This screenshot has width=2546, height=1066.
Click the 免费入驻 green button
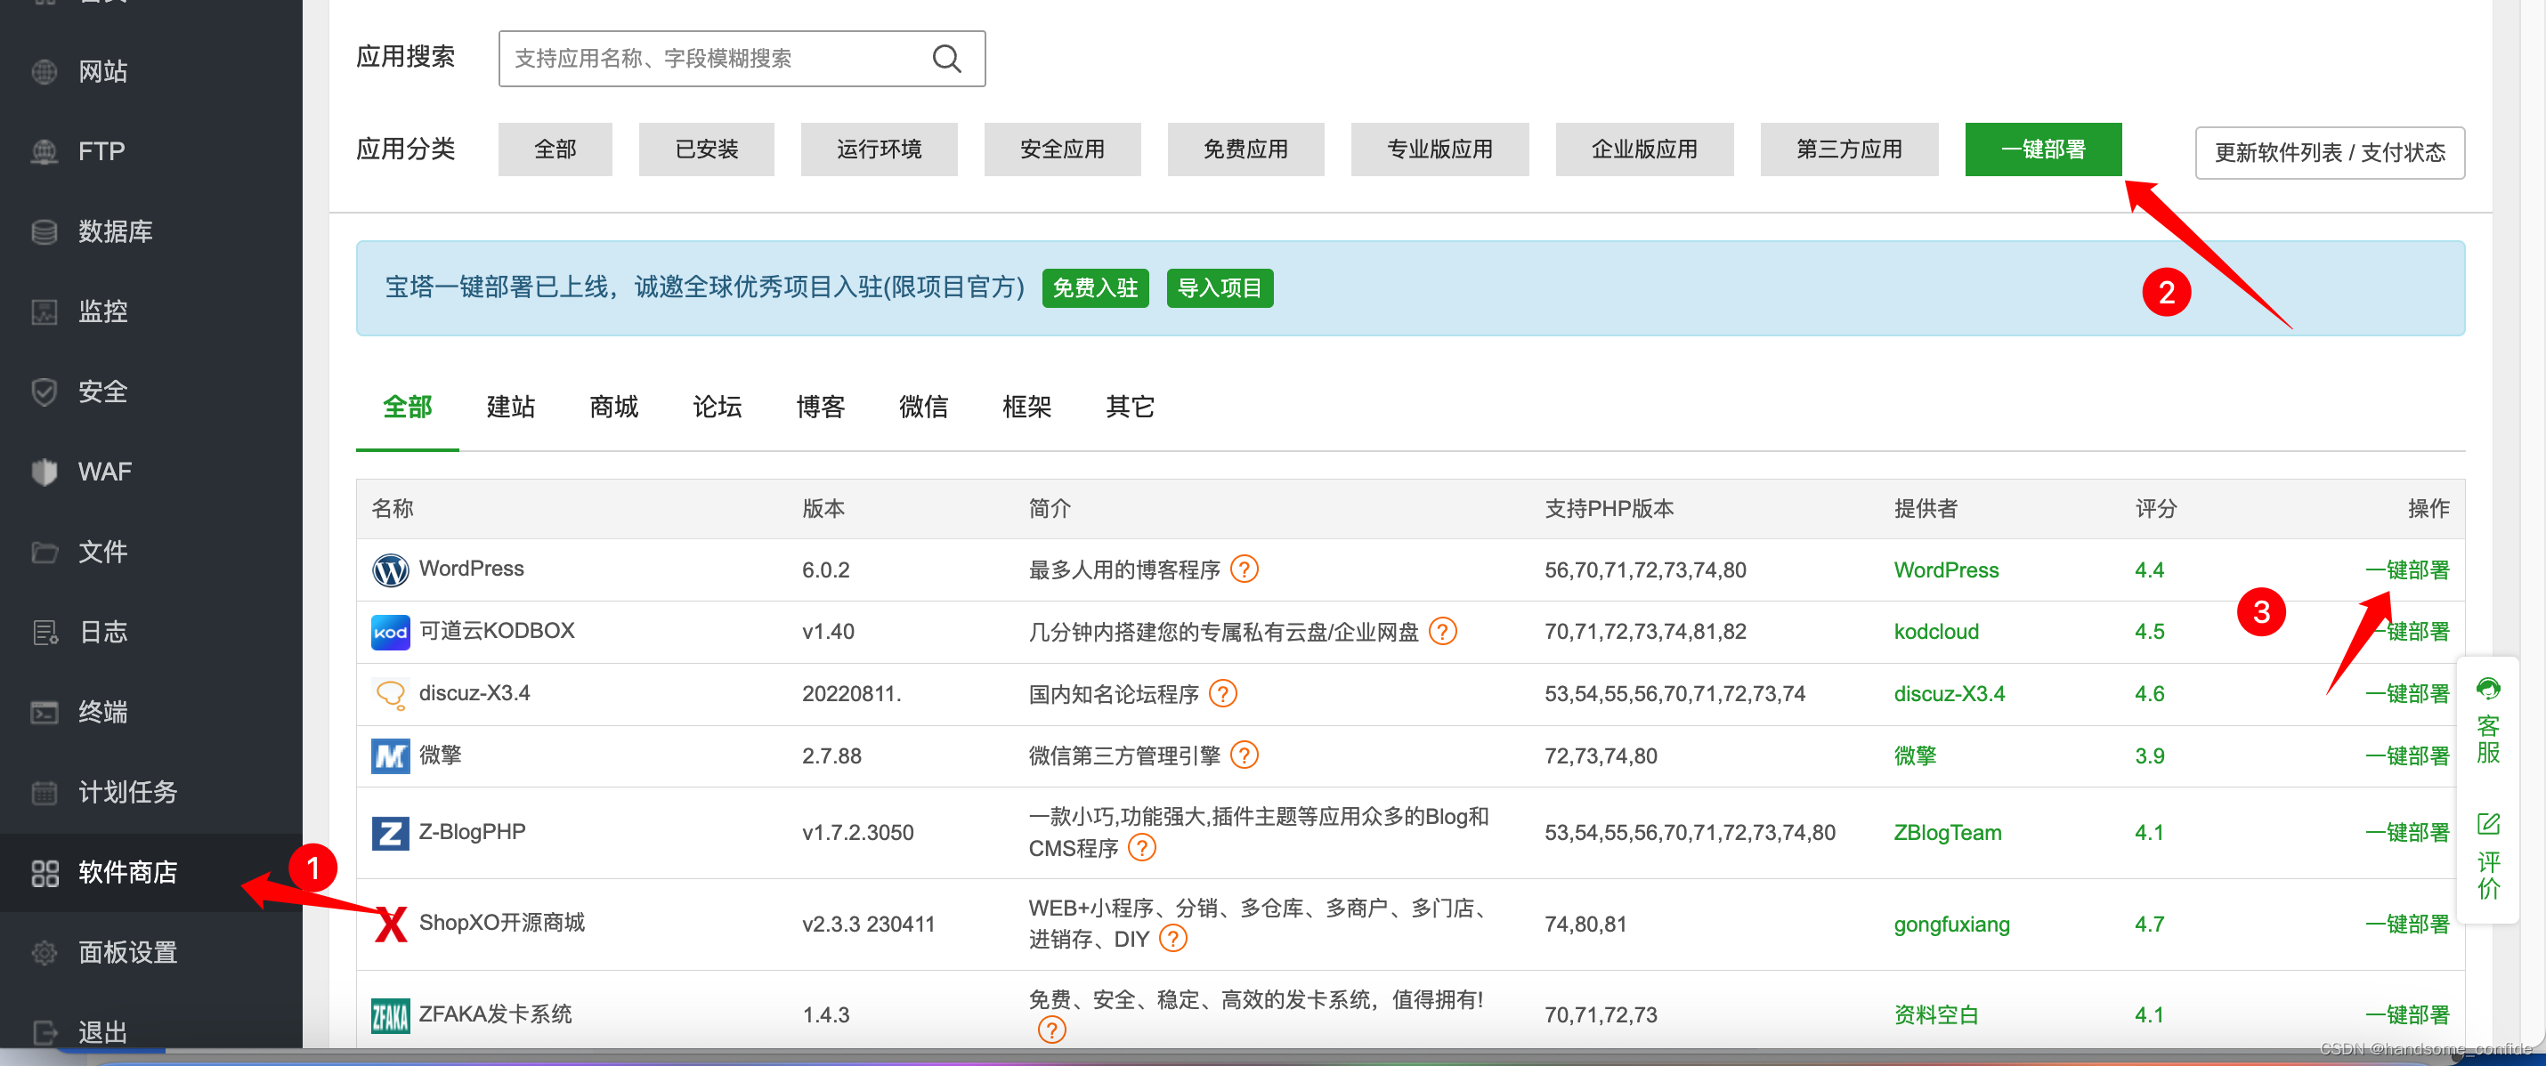[1094, 287]
